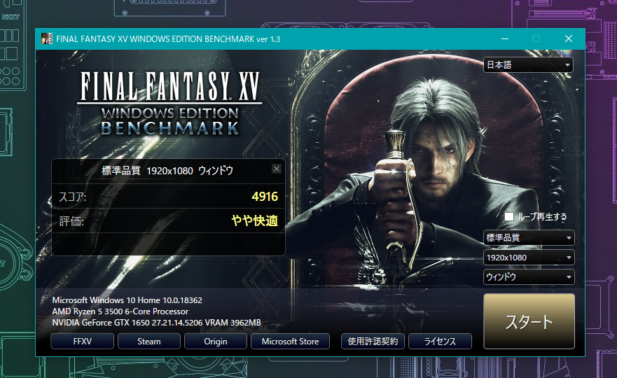This screenshot has width=617, height=378.
Task: Click the Microsoft Windows 10 Home system line
Action: (x=127, y=300)
